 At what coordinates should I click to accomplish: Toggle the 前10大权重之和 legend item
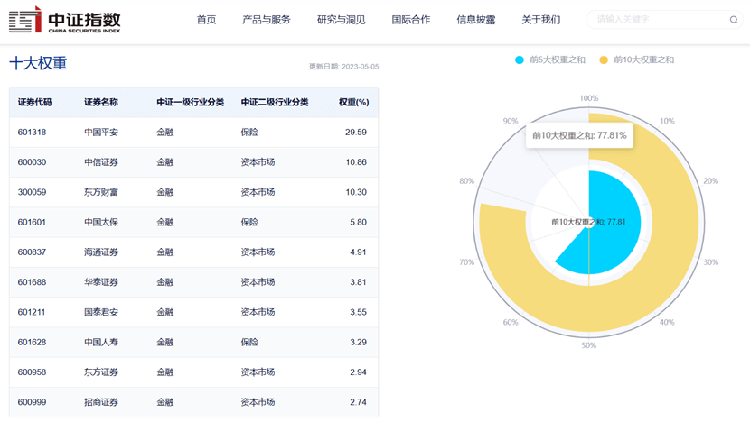pyautogui.click(x=637, y=60)
